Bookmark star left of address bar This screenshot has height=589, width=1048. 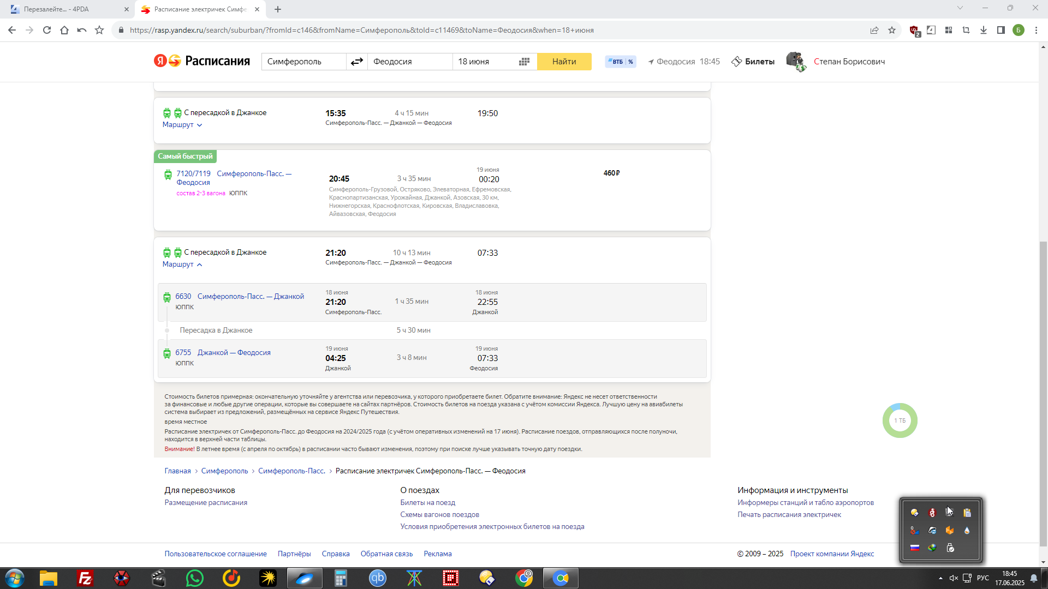point(99,30)
